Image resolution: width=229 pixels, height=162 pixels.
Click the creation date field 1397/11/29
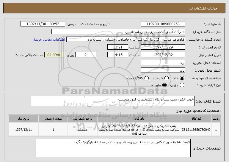click(x=163, y=47)
